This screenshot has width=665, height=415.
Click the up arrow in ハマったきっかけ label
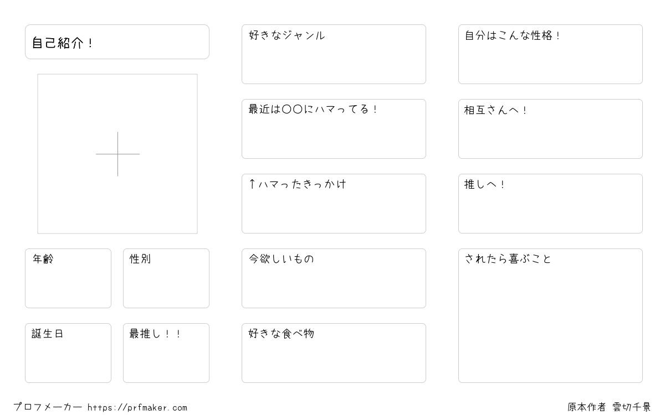[x=252, y=184]
